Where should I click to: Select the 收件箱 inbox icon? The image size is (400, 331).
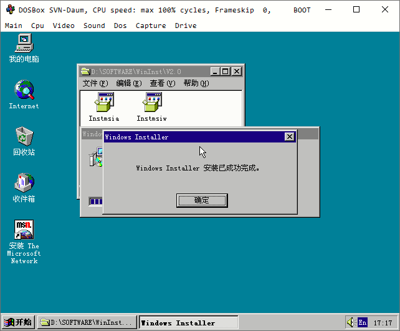24,188
